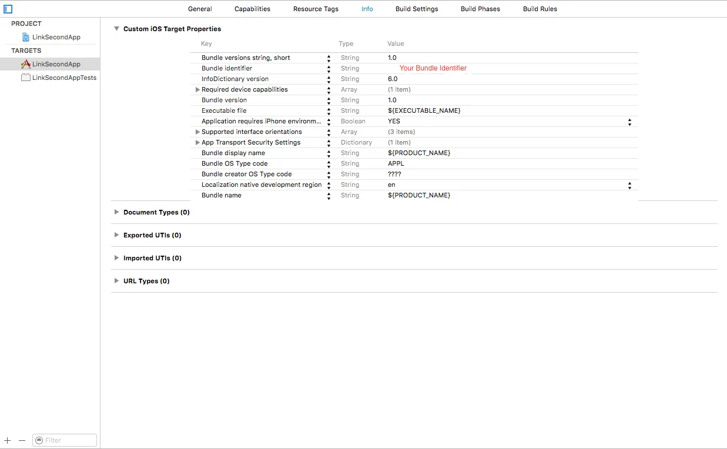The width and height of the screenshot is (727, 449).
Task: Switch to the Build Settings tab
Action: (x=417, y=9)
